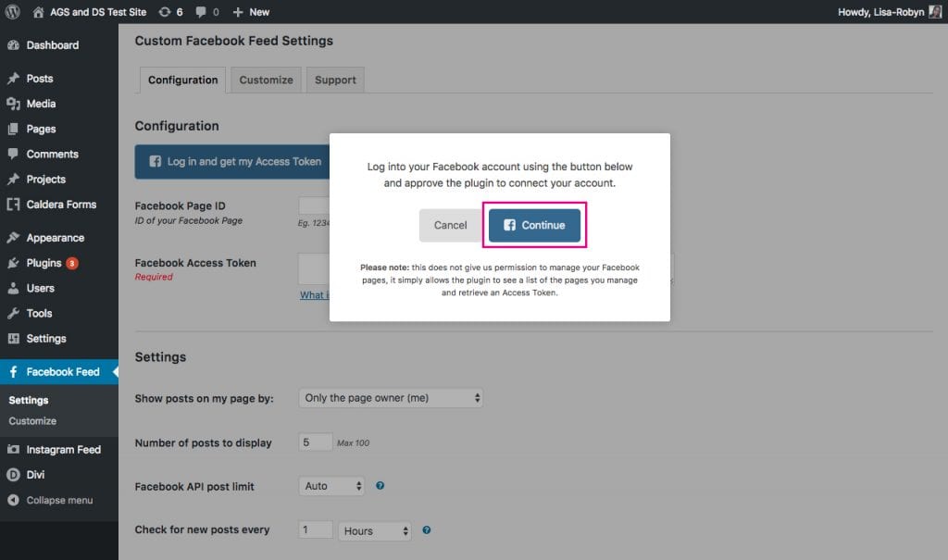This screenshot has width=948, height=560.
Task: Click the Facebook Access Token text box
Action: 314,268
